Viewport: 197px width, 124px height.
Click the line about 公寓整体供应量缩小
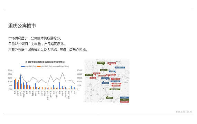coord(35,38)
